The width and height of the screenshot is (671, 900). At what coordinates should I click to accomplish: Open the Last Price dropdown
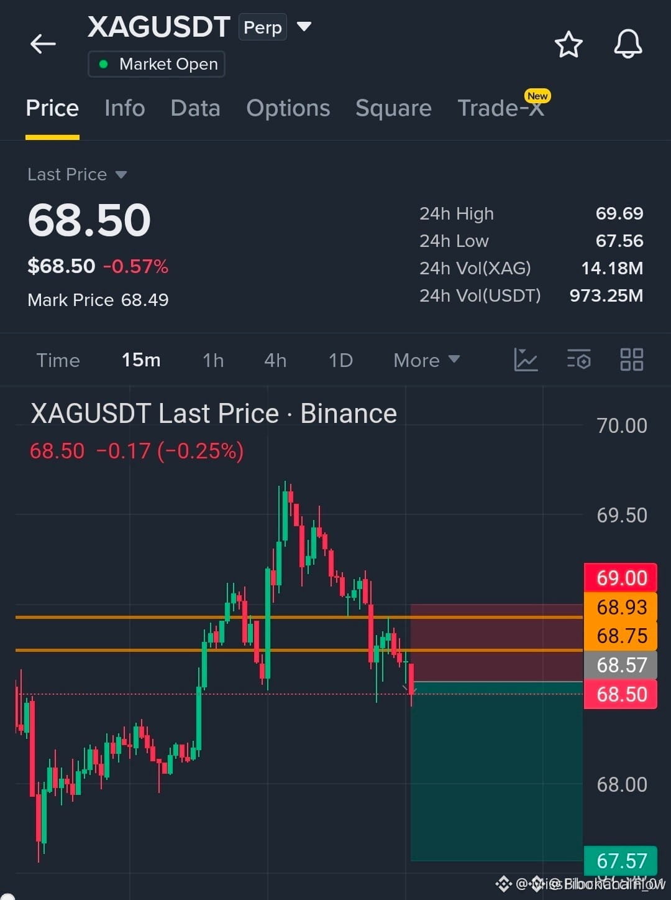[x=77, y=175]
